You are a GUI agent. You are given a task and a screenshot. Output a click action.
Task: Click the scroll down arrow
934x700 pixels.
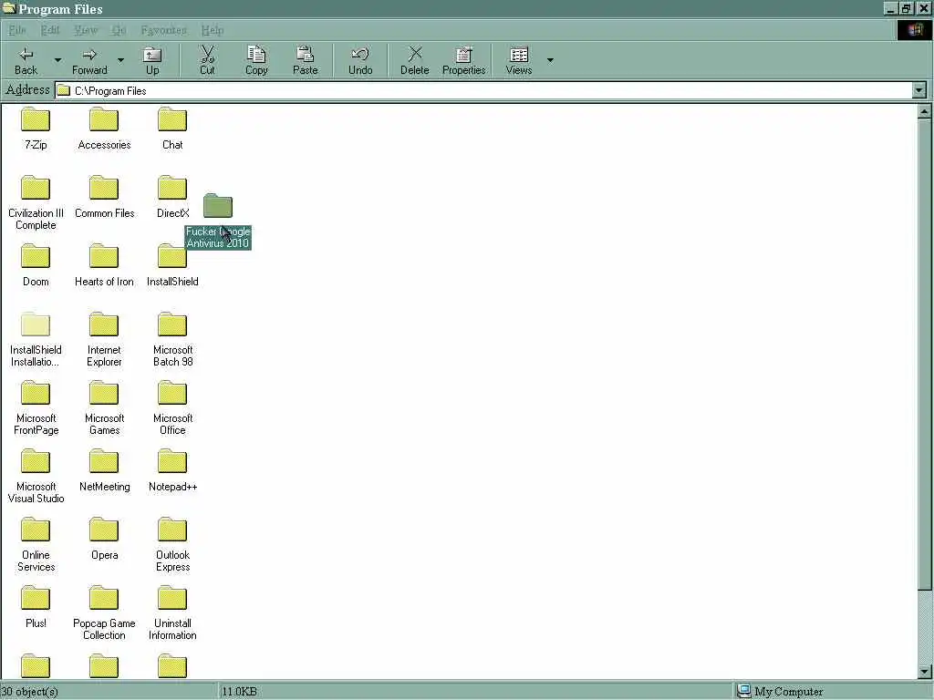[x=925, y=672]
